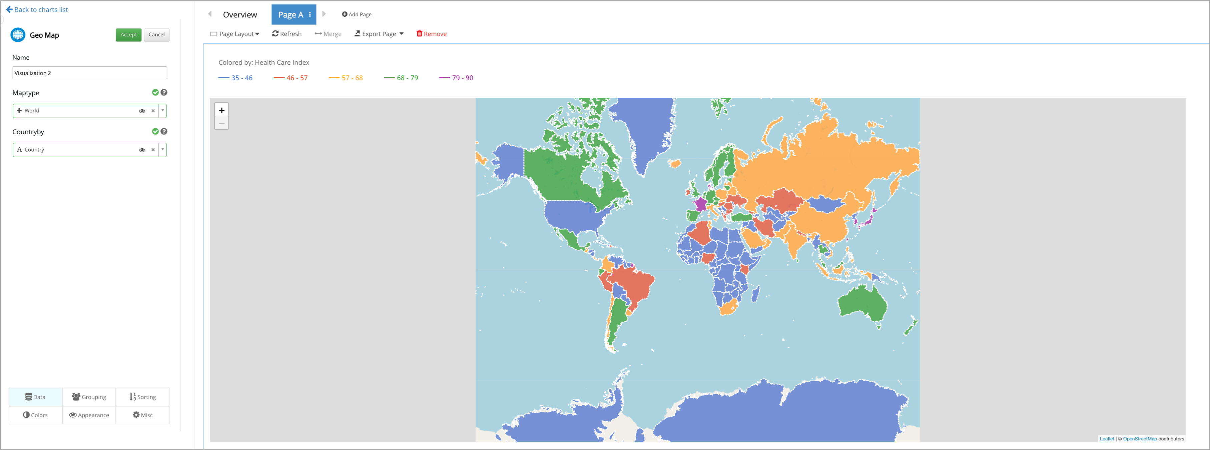This screenshot has width=1210, height=450.
Task: Zoom in on the map with plus button
Action: [x=222, y=110]
